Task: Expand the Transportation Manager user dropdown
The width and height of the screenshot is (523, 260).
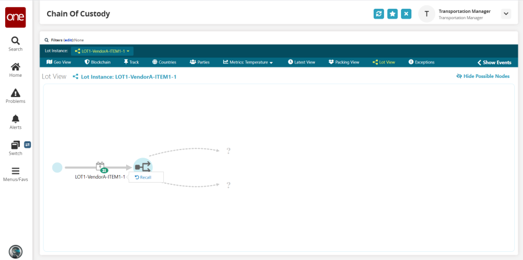Action: (x=506, y=14)
